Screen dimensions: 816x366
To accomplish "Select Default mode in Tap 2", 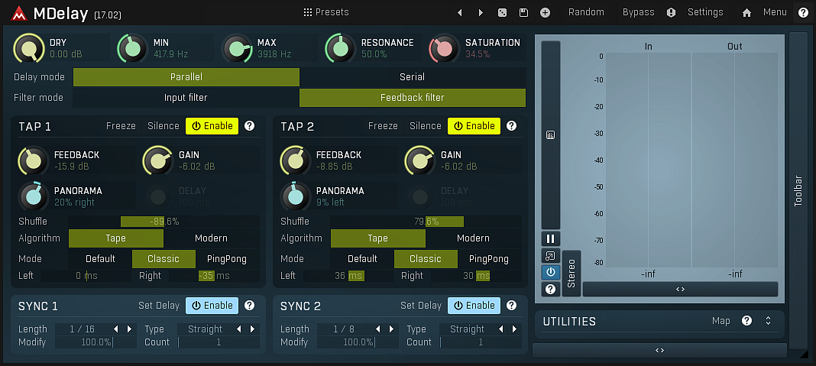I will [x=362, y=259].
